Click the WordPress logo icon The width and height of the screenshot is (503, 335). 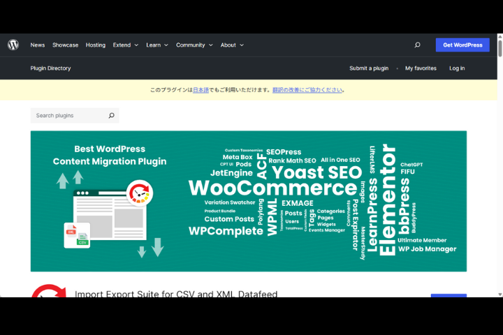[x=13, y=45]
